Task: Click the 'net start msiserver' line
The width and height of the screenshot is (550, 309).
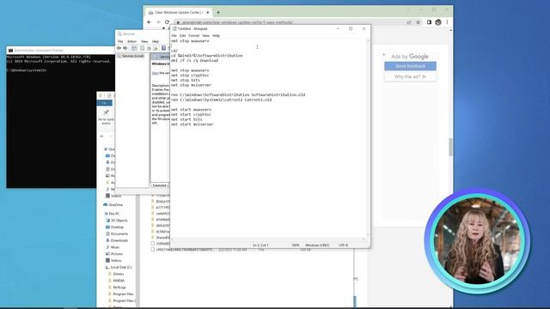Action: (x=192, y=124)
